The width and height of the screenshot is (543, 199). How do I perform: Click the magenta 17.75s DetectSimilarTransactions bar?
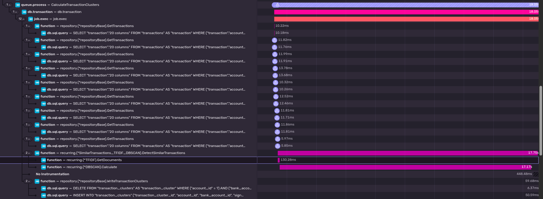tap(408, 153)
